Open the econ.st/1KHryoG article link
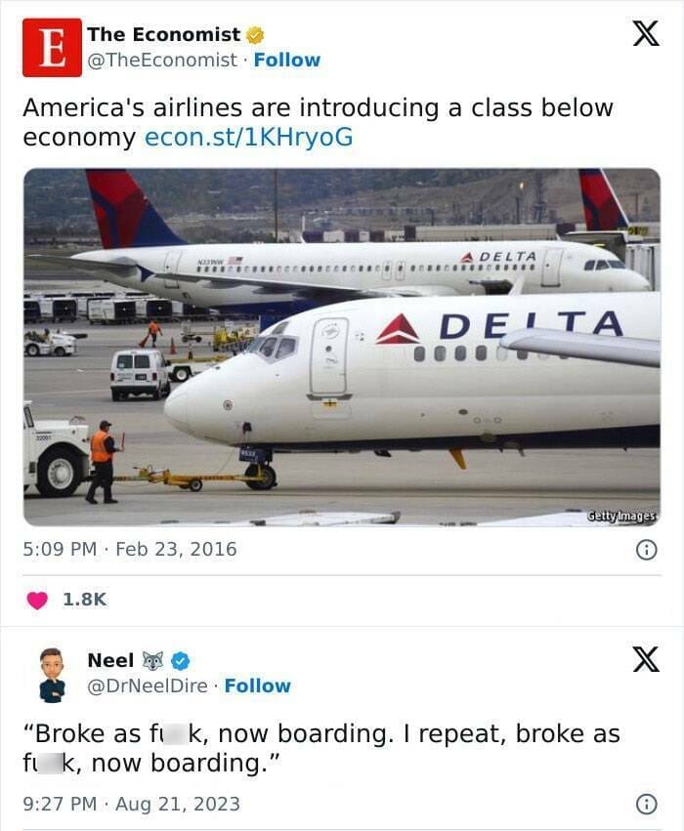 click(248, 138)
